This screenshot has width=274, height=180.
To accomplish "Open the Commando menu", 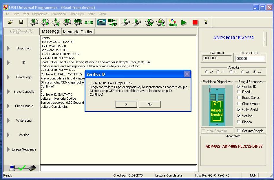I will tap(58, 14).
